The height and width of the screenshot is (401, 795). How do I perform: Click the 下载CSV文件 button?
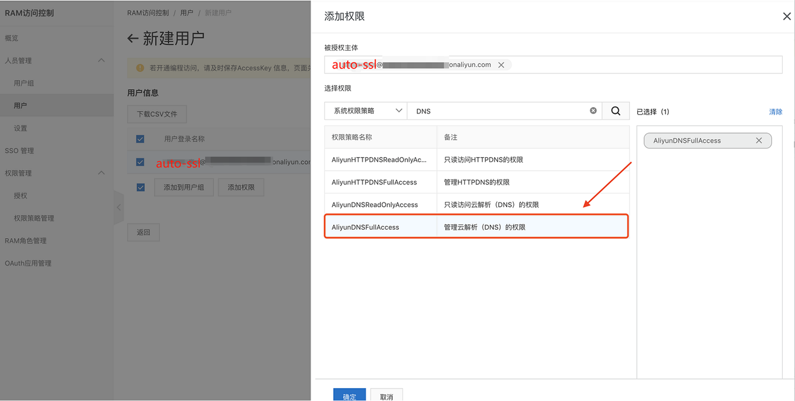coord(157,114)
